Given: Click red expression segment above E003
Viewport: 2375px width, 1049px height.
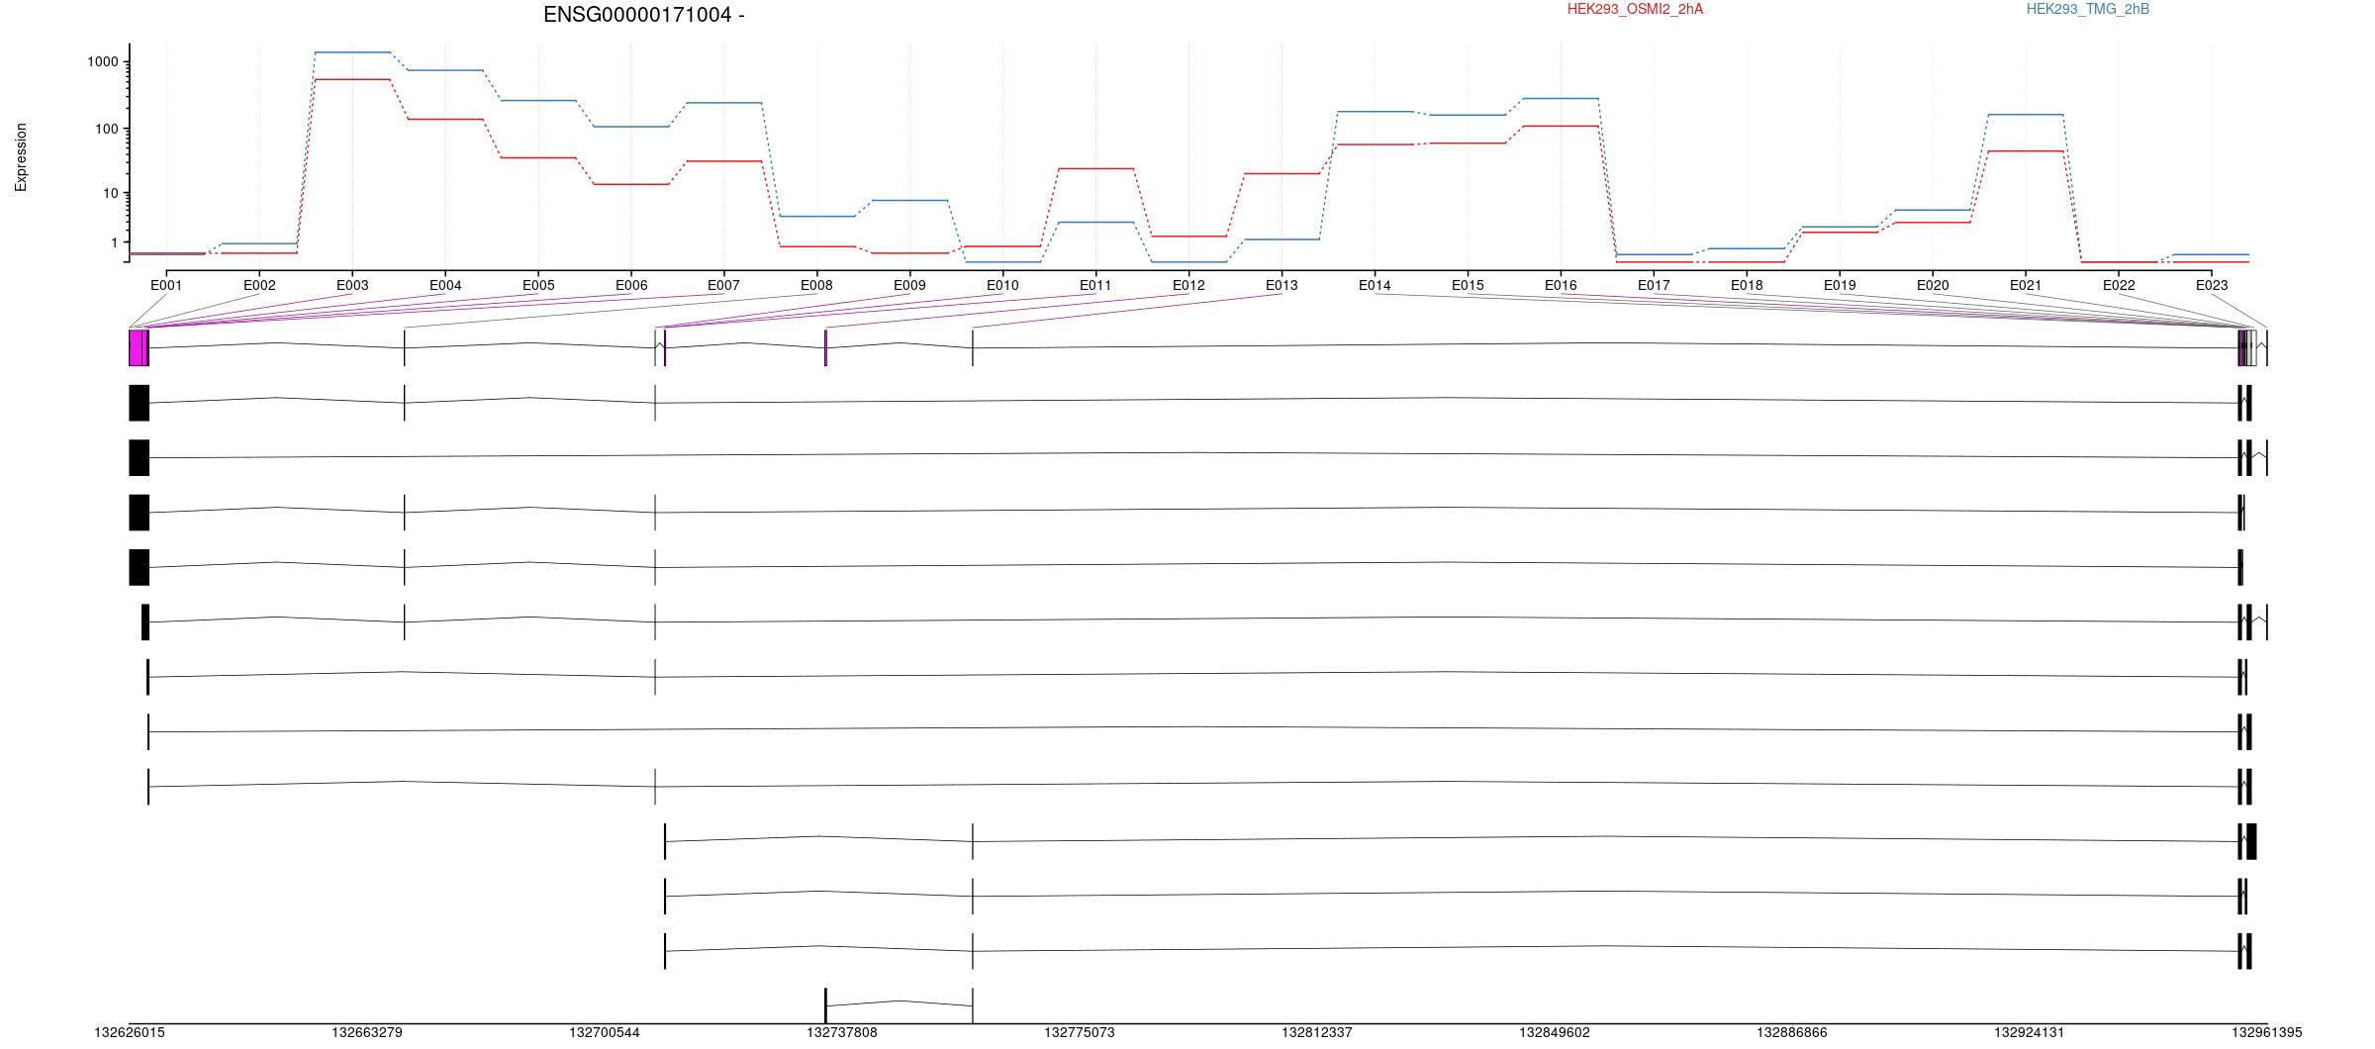Looking at the screenshot, I should (x=352, y=79).
